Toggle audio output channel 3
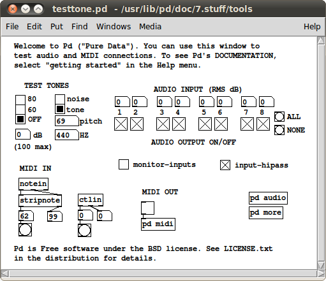 click(x=163, y=124)
